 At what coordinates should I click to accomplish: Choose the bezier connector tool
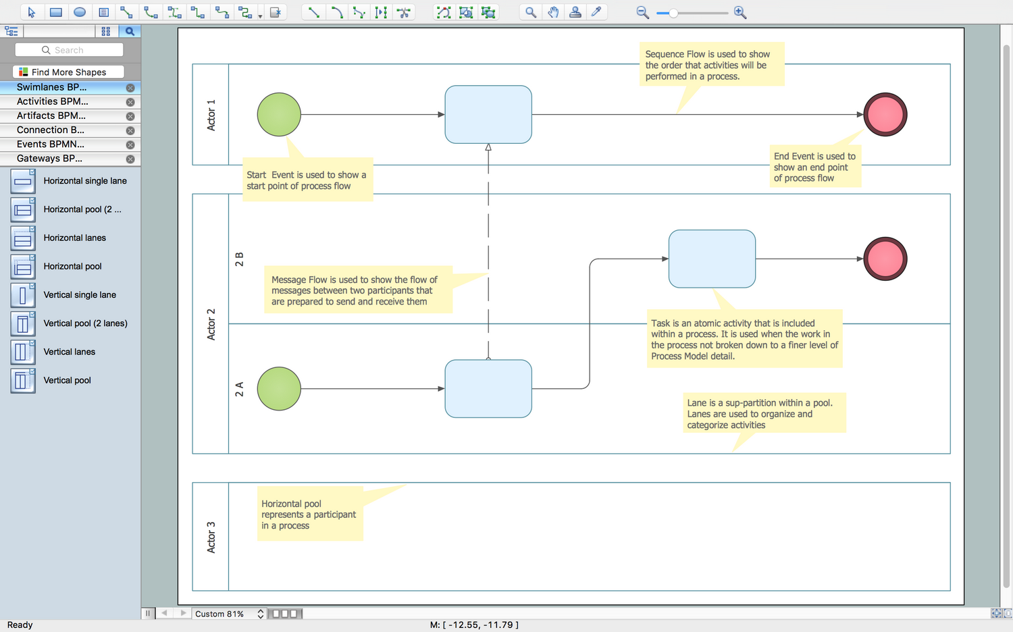tap(174, 12)
